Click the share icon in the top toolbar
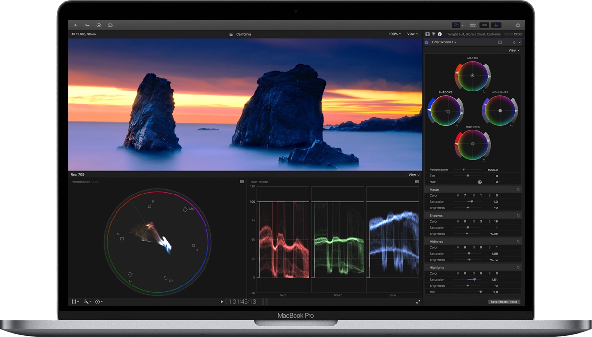The image size is (592, 337). pyautogui.click(x=518, y=25)
